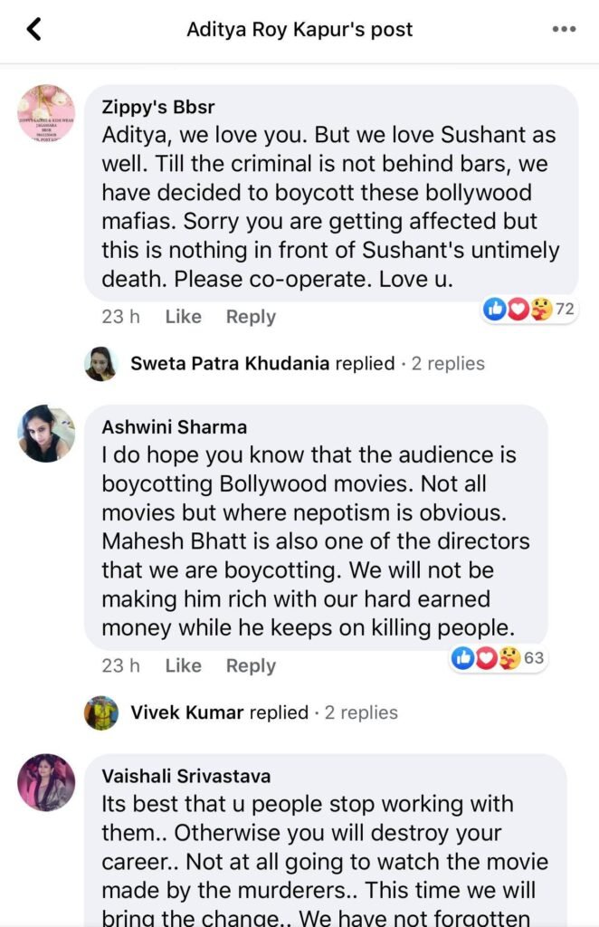This screenshot has height=927, width=599.
Task: View reactions on Zippy's Bbsr comment
Action: click(x=529, y=310)
